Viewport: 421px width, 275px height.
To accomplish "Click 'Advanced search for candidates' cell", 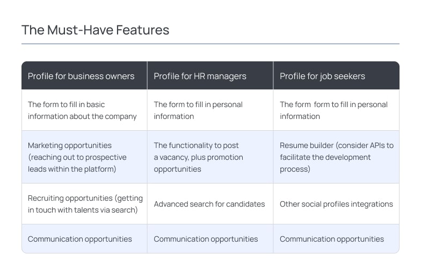I will click(x=210, y=204).
